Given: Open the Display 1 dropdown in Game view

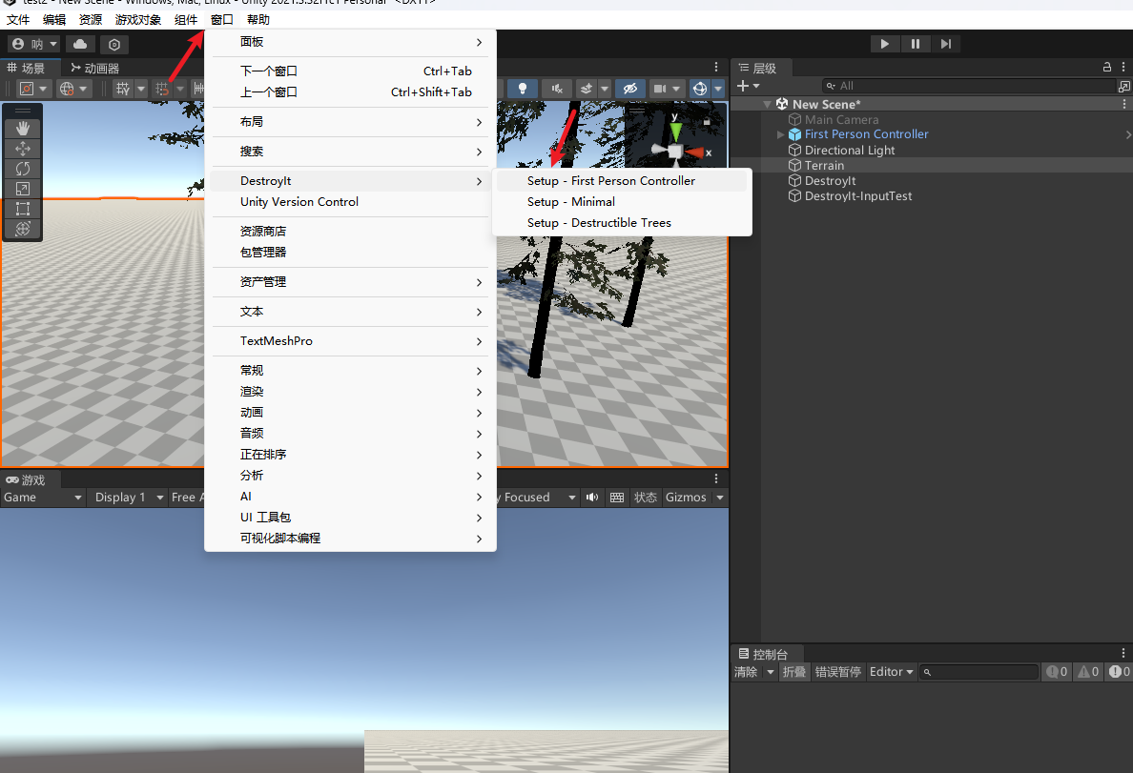Looking at the screenshot, I should point(127,497).
